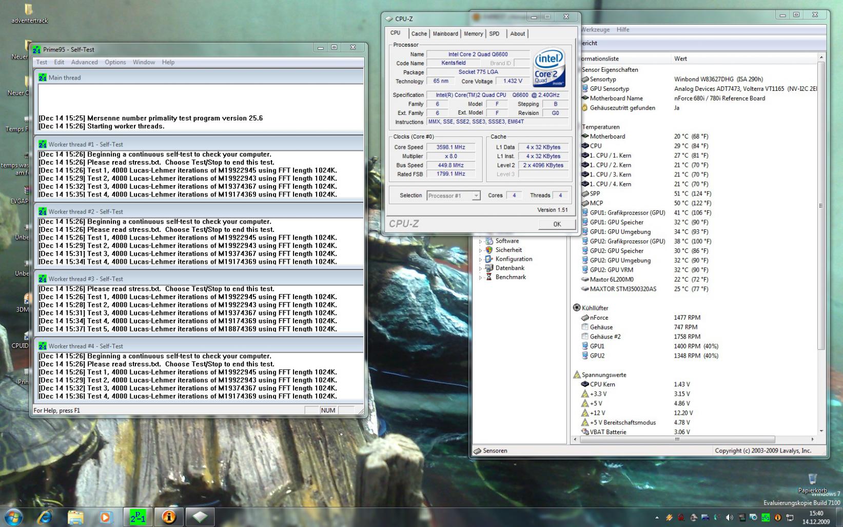The height and width of the screenshot is (527, 843).
Task: Click the Gehäuse #2 fan row icon
Action: point(584,337)
